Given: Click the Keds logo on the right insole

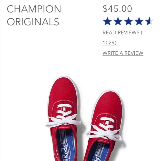Looking at the screenshot, I should pyautogui.click(x=96, y=158).
